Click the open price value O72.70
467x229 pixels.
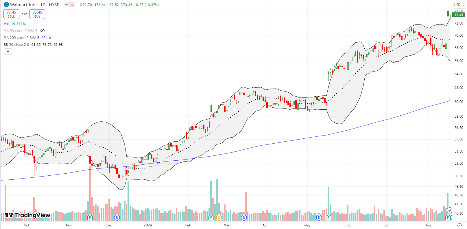[x=86, y=5]
